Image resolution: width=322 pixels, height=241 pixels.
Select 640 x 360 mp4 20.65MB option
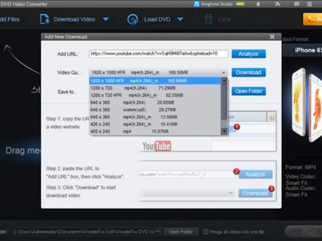pos(155,102)
